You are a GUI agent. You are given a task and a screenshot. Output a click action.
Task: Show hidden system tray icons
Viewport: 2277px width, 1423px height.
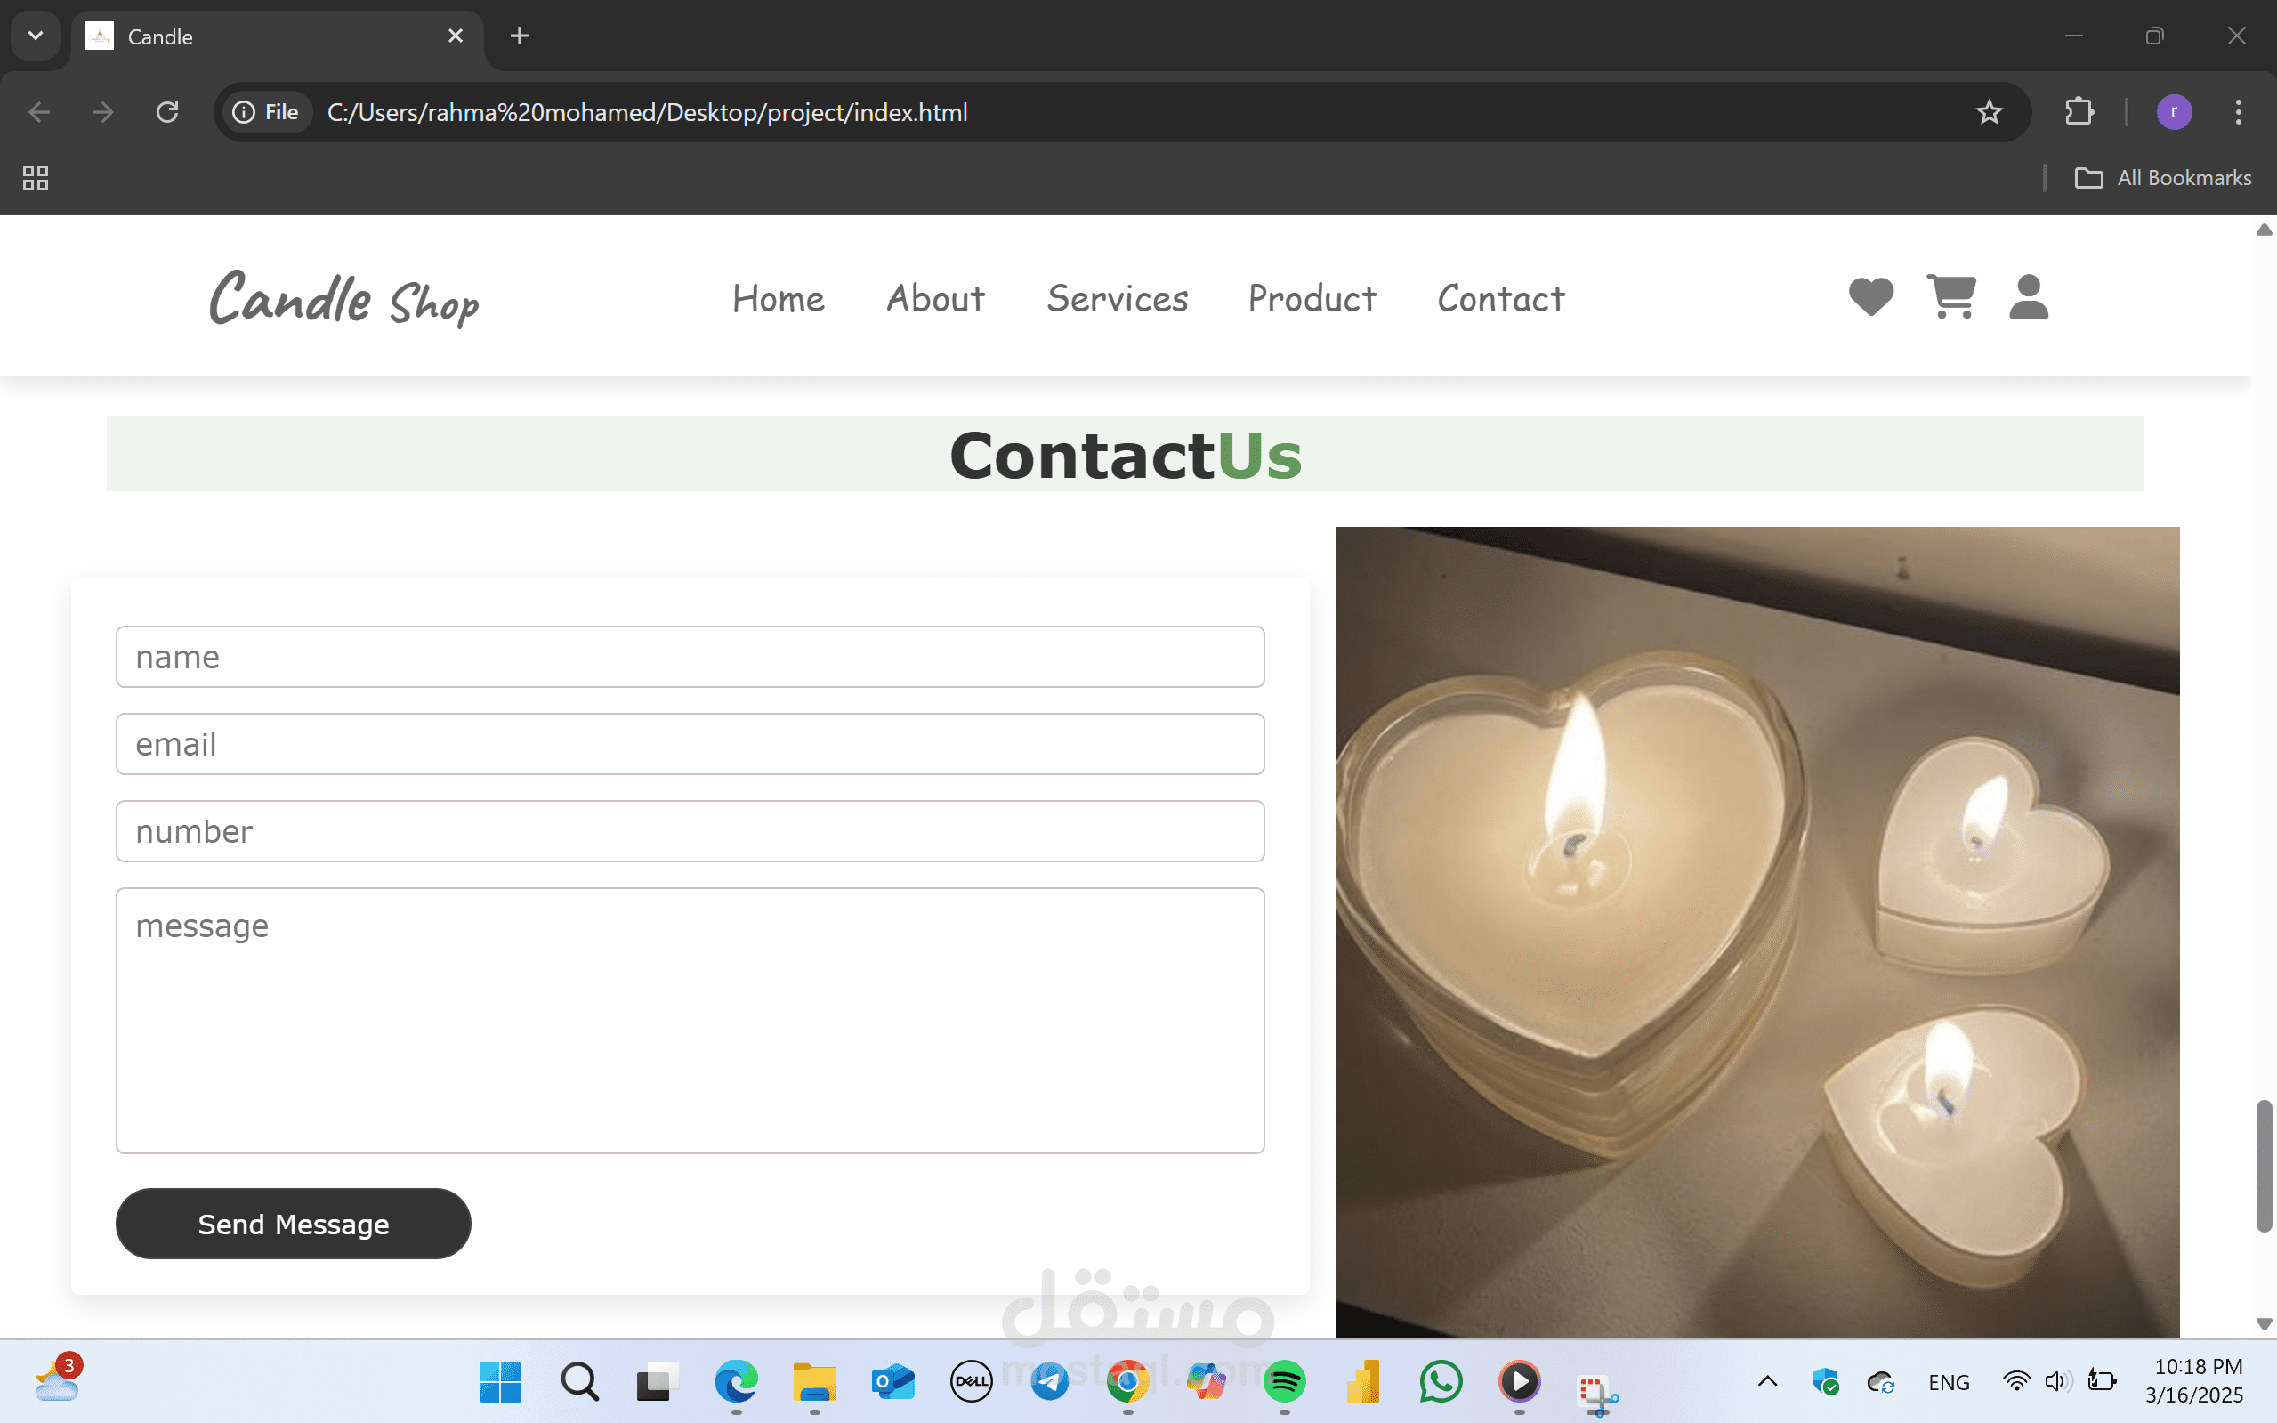tap(1767, 1381)
